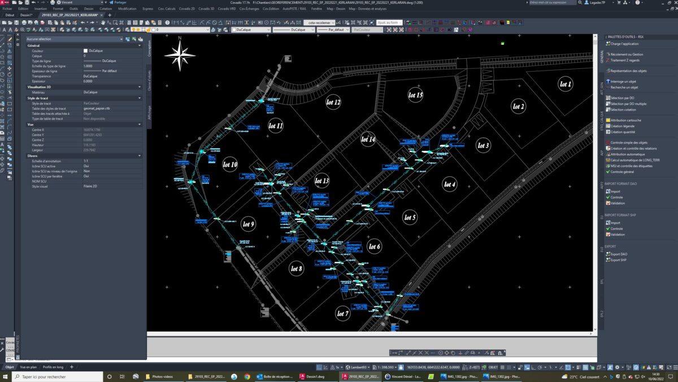Click the Sélection par DO tool
The image size is (678, 382).
pyautogui.click(x=623, y=98)
